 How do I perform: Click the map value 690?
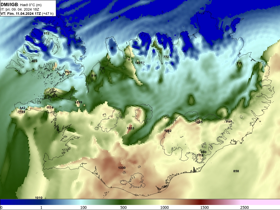pyautogui.click(x=204, y=152)
